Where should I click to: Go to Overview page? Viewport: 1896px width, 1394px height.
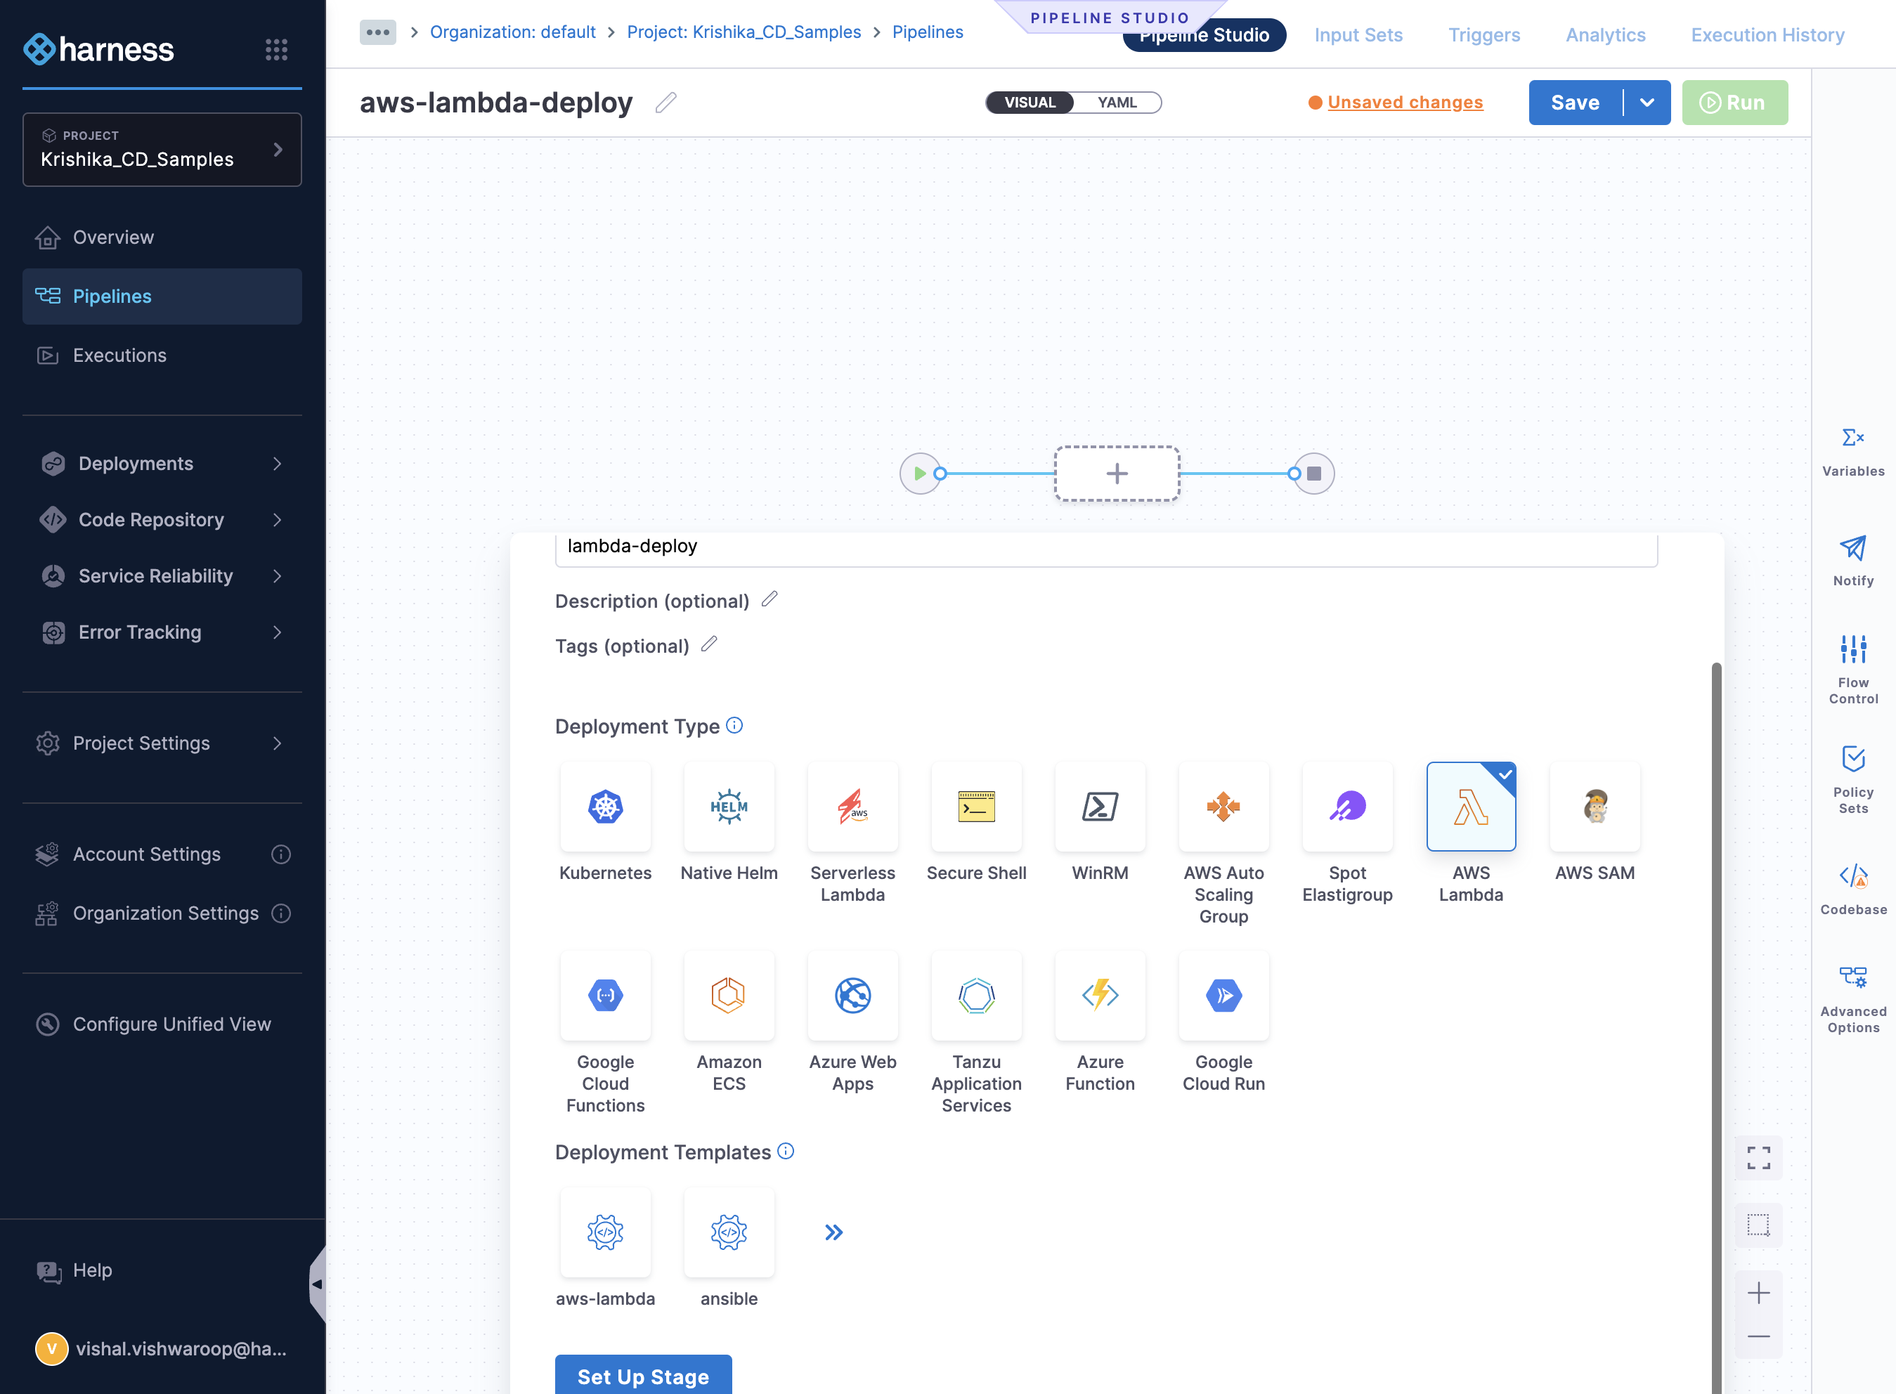pyautogui.click(x=162, y=237)
